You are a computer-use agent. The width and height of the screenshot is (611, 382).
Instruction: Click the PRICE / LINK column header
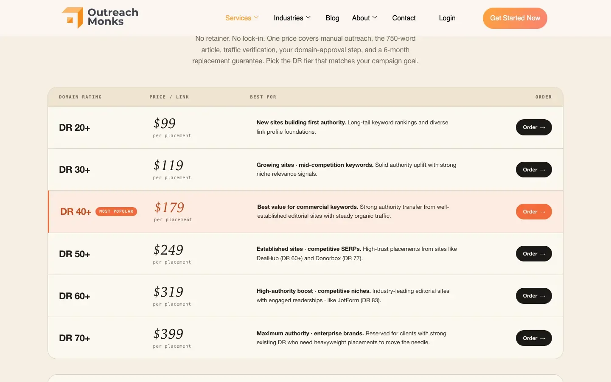pos(169,97)
